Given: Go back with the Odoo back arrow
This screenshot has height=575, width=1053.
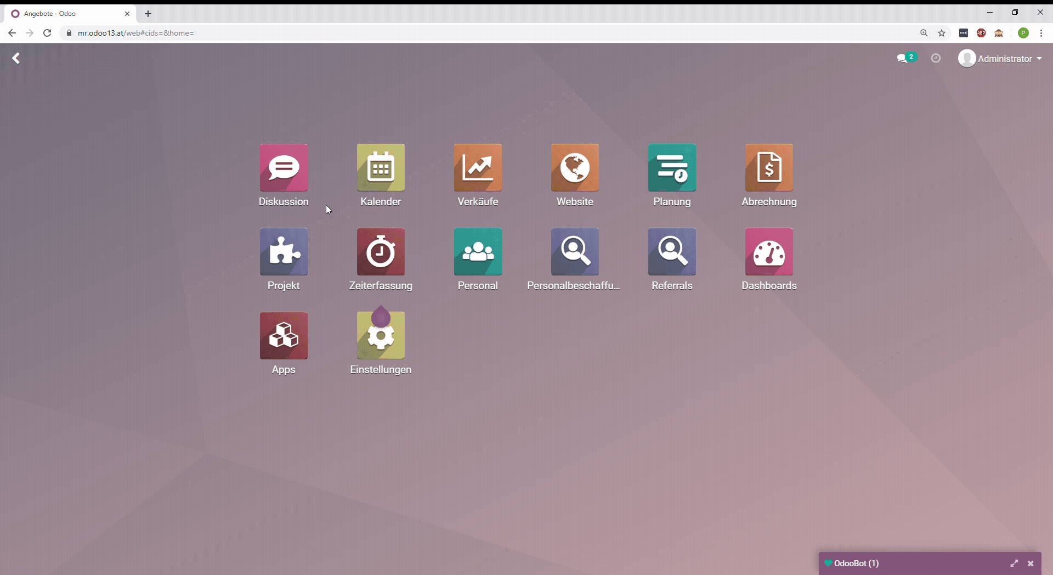Looking at the screenshot, I should click(x=16, y=58).
